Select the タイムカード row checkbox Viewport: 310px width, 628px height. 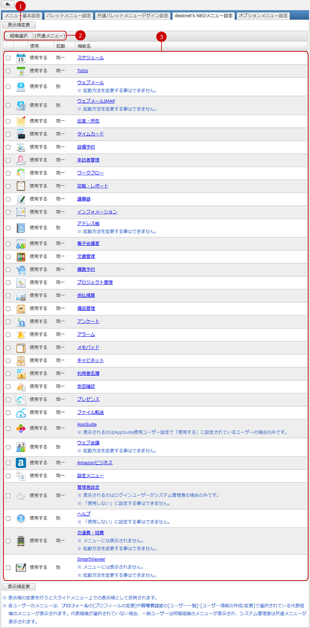coord(8,135)
